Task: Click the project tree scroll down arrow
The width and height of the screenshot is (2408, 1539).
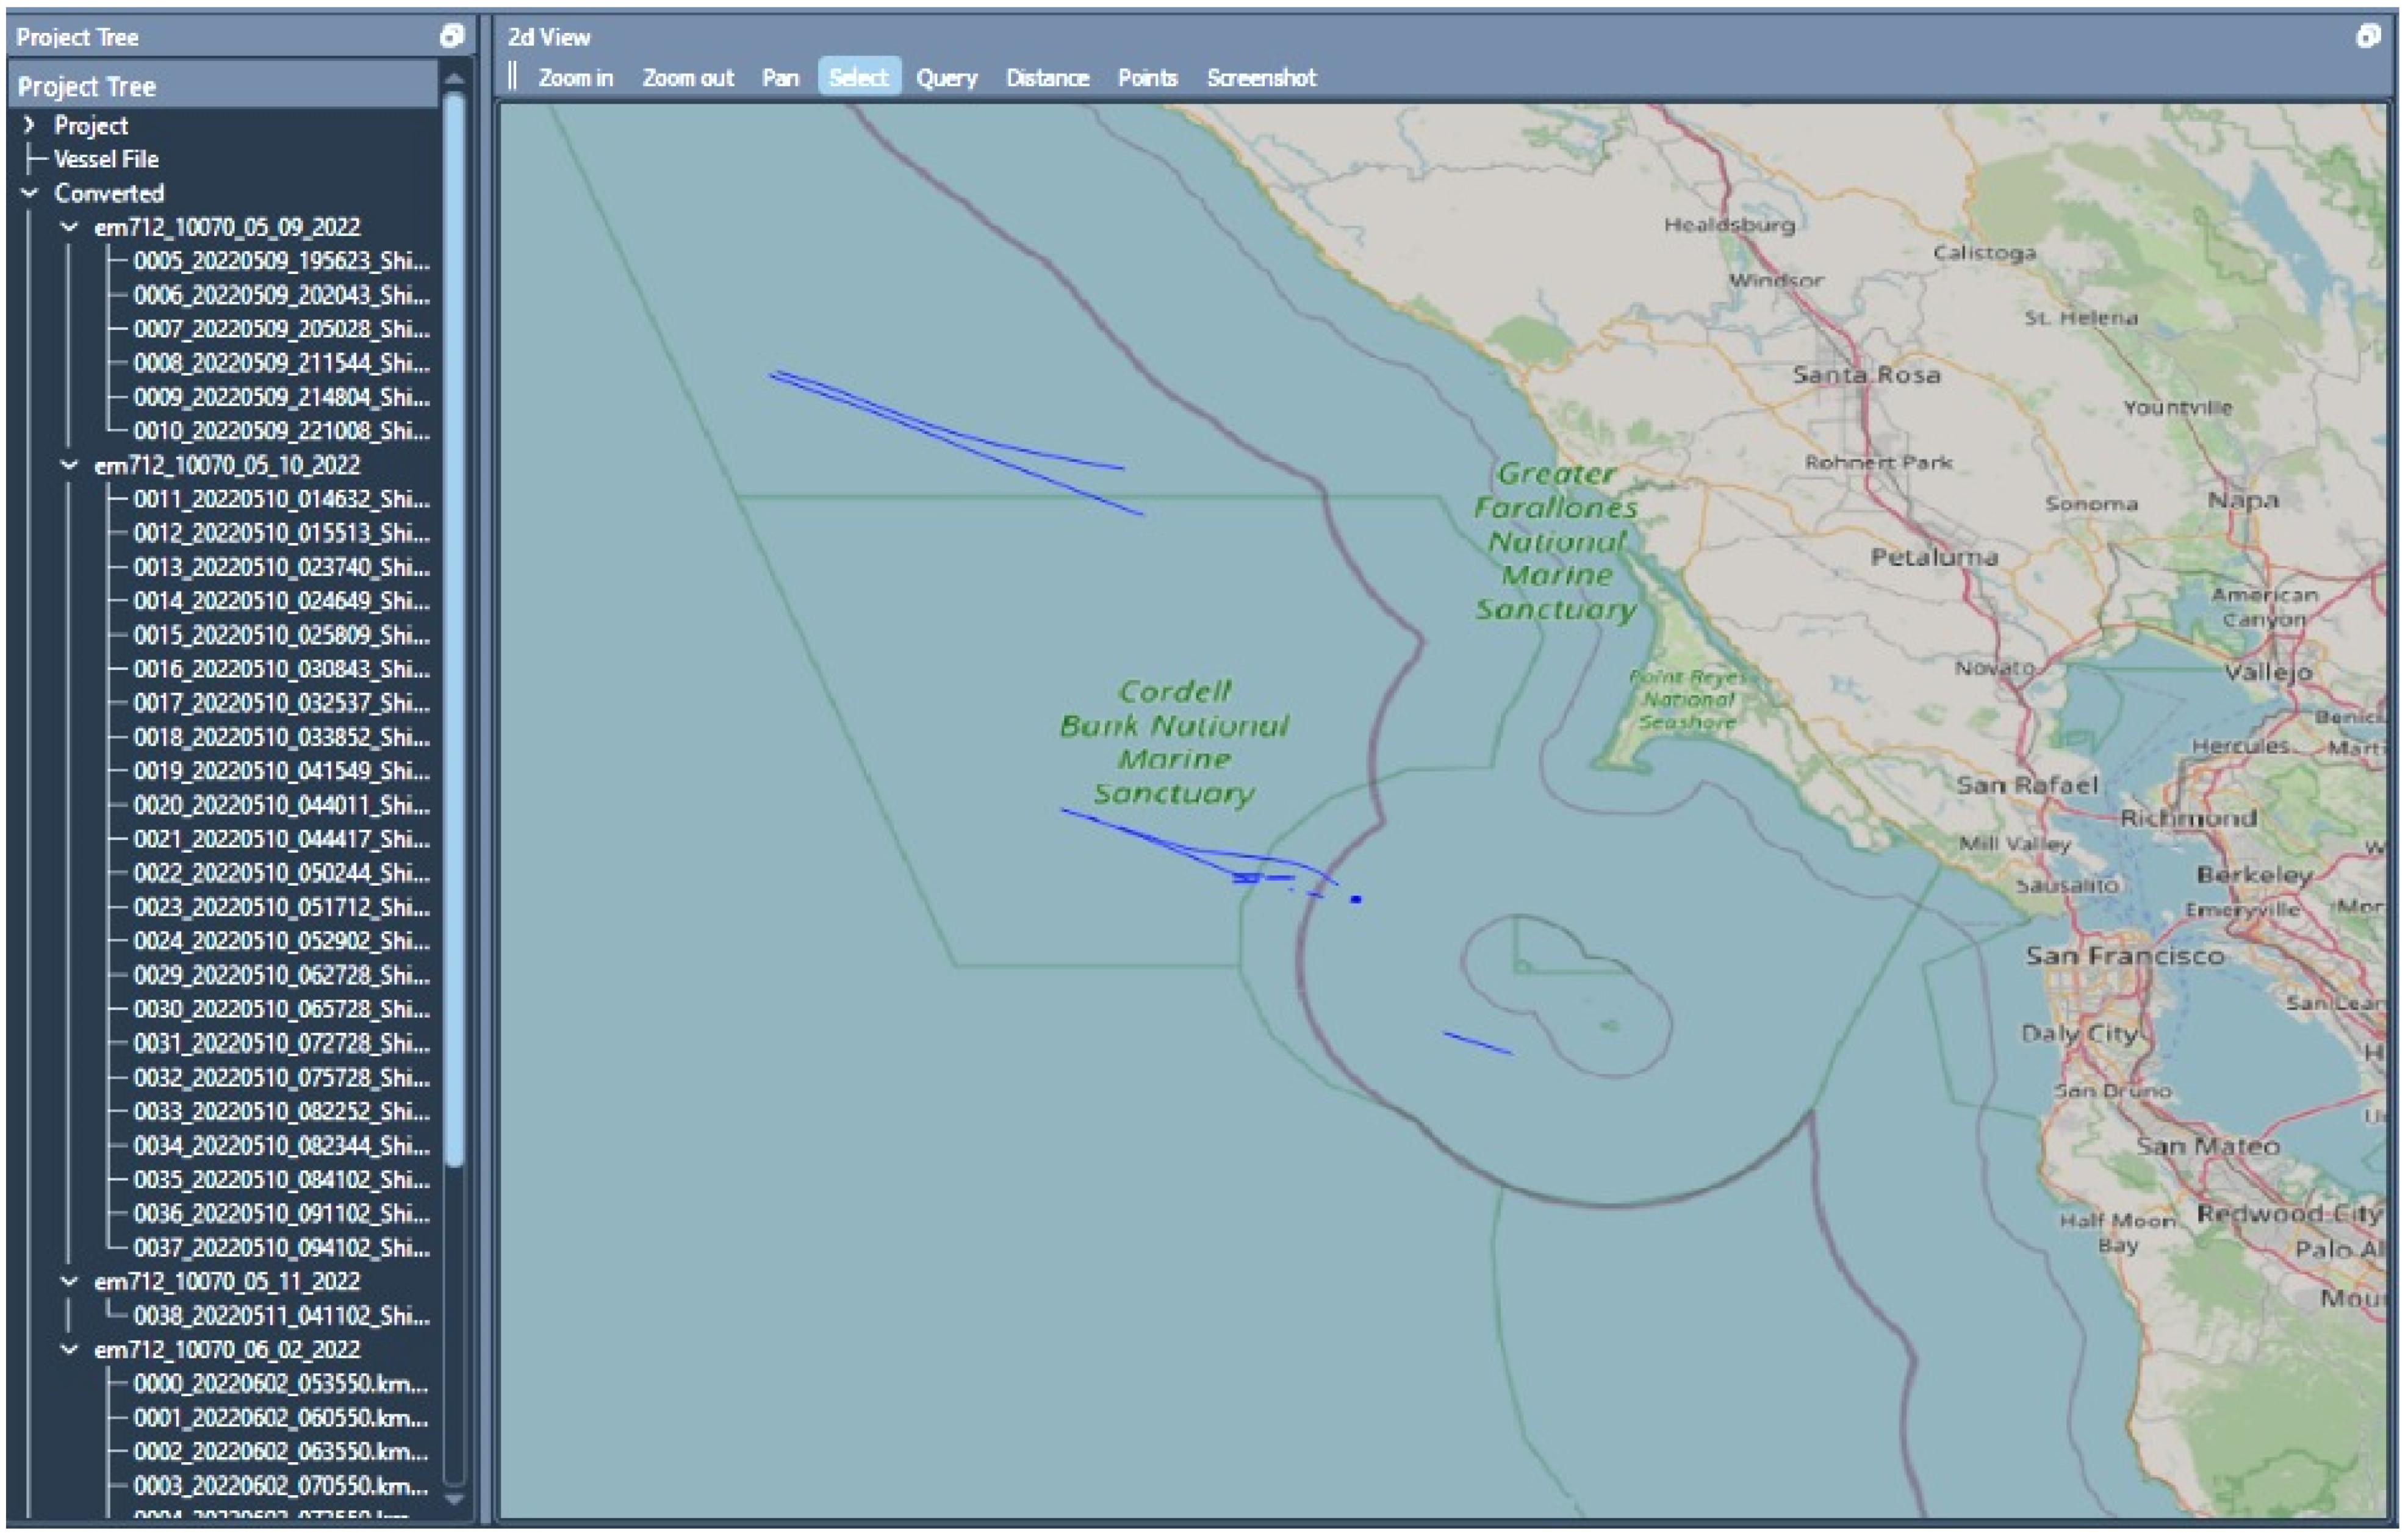Action: point(454,1499)
